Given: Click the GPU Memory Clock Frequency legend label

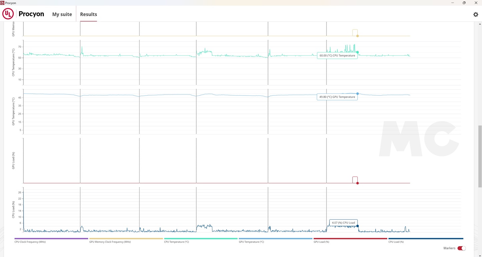Looking at the screenshot, I should click(110, 242).
